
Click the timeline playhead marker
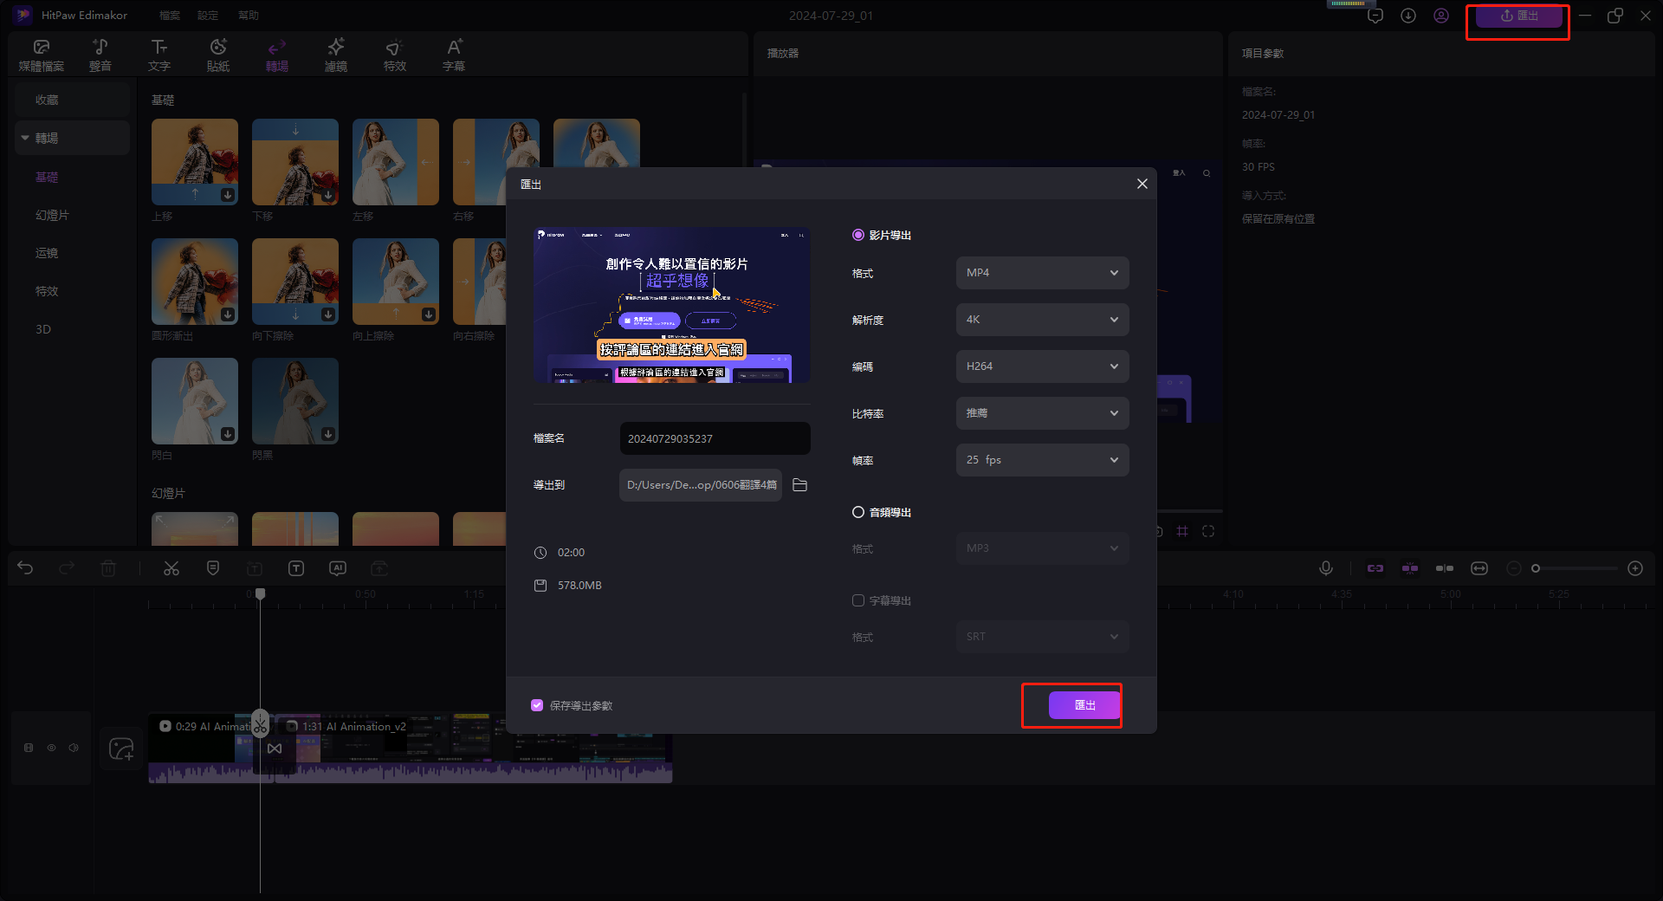tap(261, 593)
